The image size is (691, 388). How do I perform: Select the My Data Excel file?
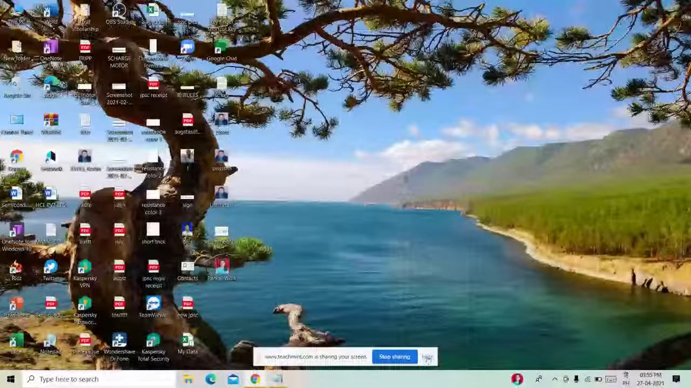tap(187, 344)
